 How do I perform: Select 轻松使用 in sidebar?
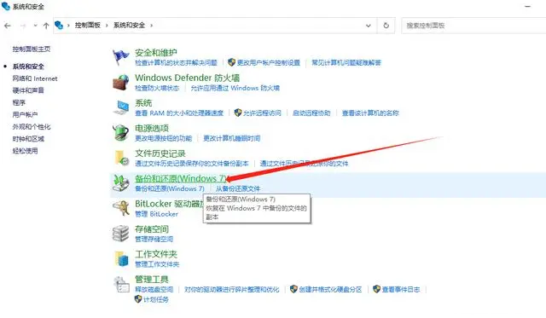(25, 151)
